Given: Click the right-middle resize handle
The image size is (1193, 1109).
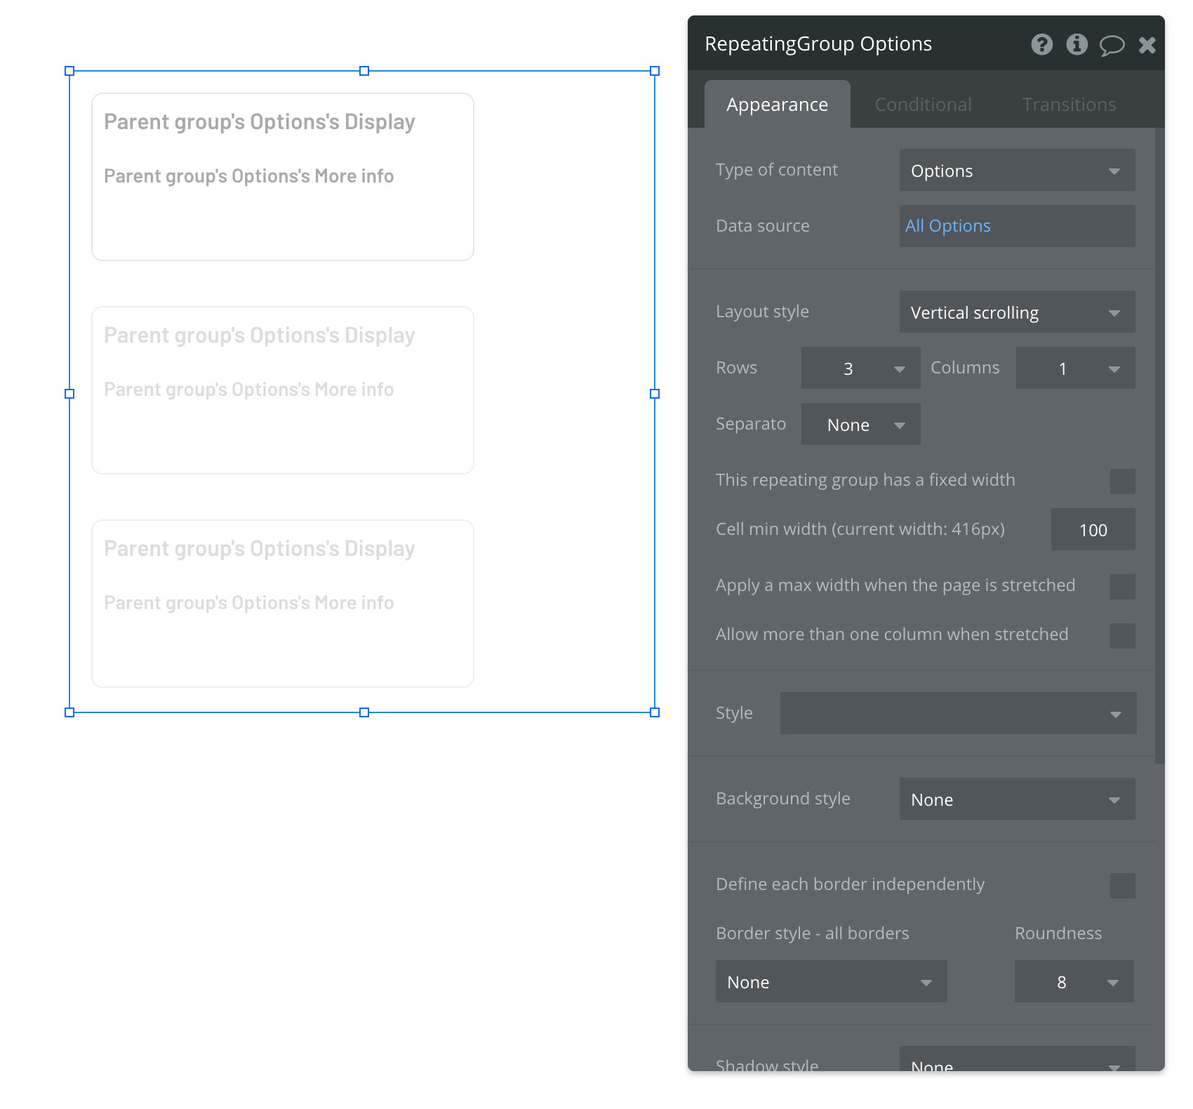Looking at the screenshot, I should click(x=655, y=394).
